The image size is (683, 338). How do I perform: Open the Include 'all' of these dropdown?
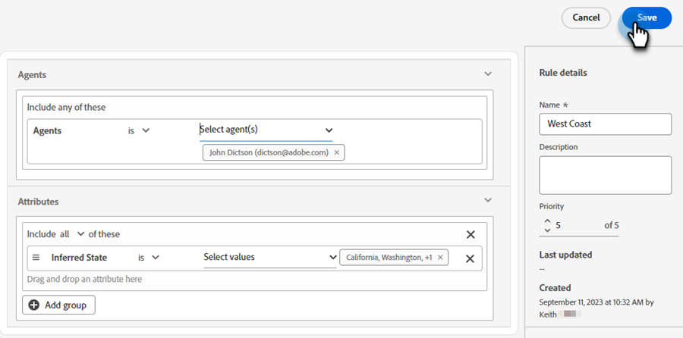click(x=72, y=234)
